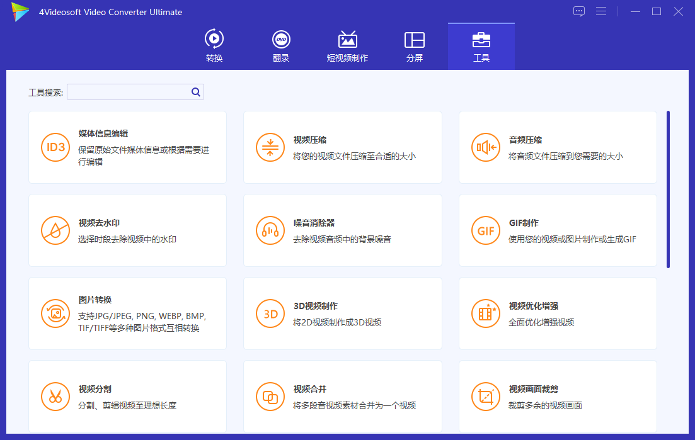Open the 短视频制作 tab
This screenshot has height=440, width=695.
click(347, 46)
